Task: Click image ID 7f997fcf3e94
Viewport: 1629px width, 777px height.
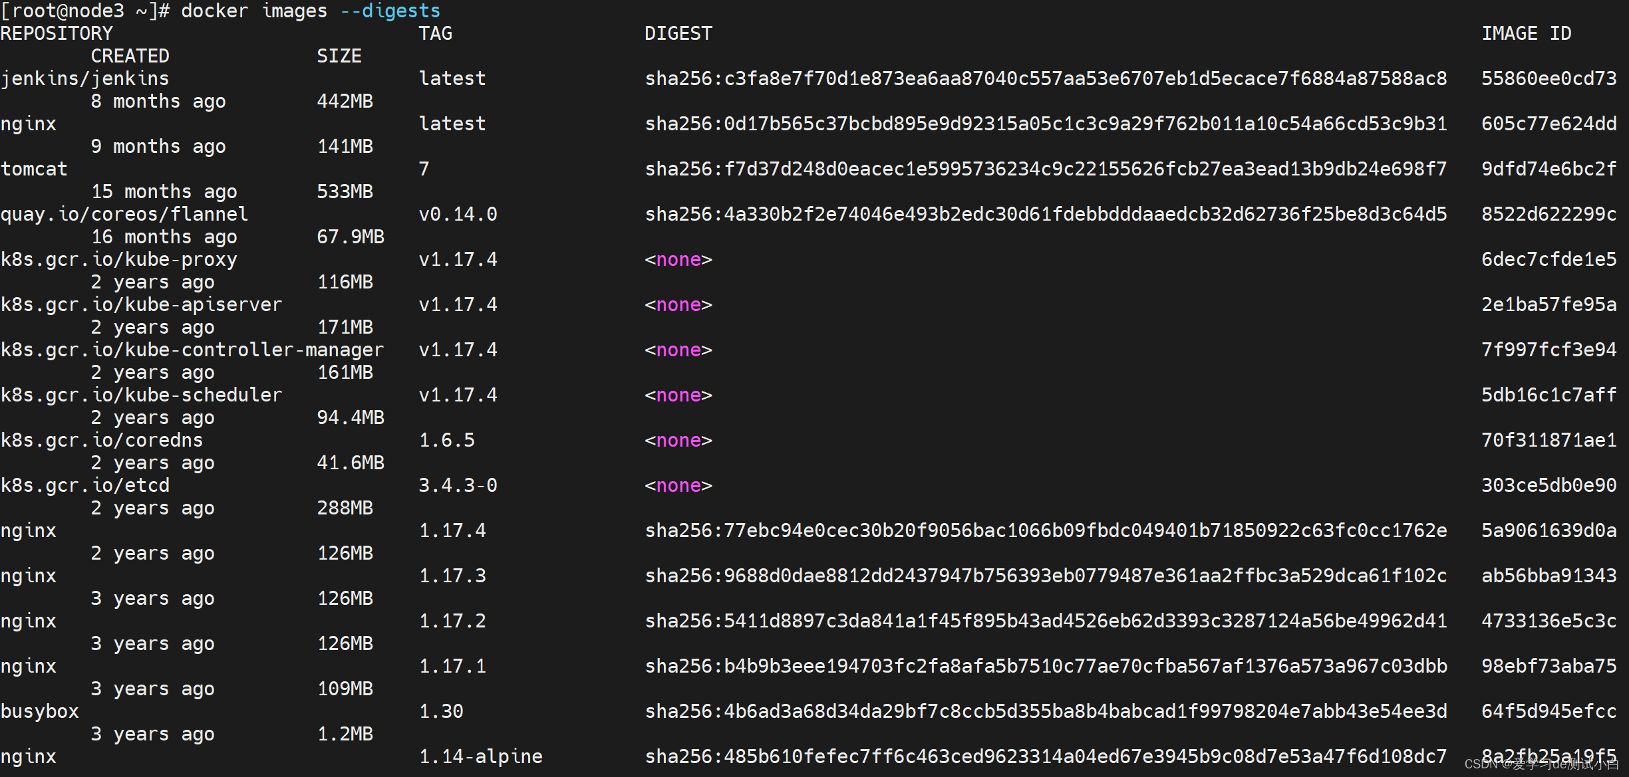Action: pos(1549,350)
